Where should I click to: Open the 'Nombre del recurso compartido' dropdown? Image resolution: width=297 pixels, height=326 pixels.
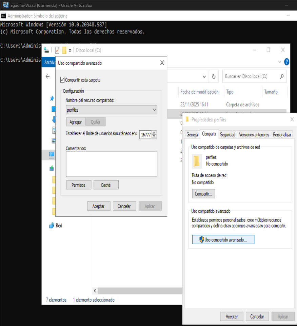(x=154, y=110)
